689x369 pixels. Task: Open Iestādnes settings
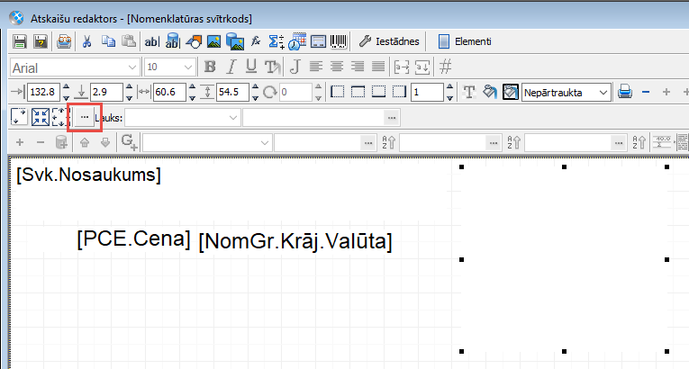coord(389,41)
